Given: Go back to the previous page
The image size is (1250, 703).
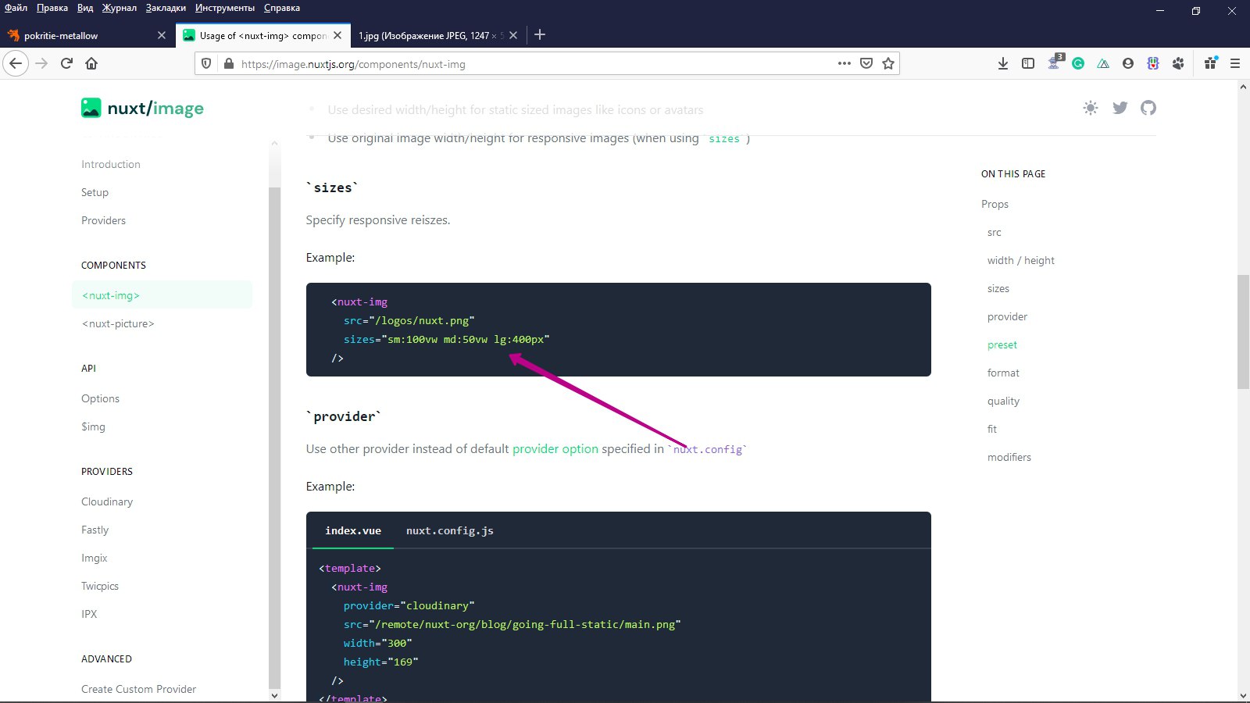Looking at the screenshot, I should (16, 63).
